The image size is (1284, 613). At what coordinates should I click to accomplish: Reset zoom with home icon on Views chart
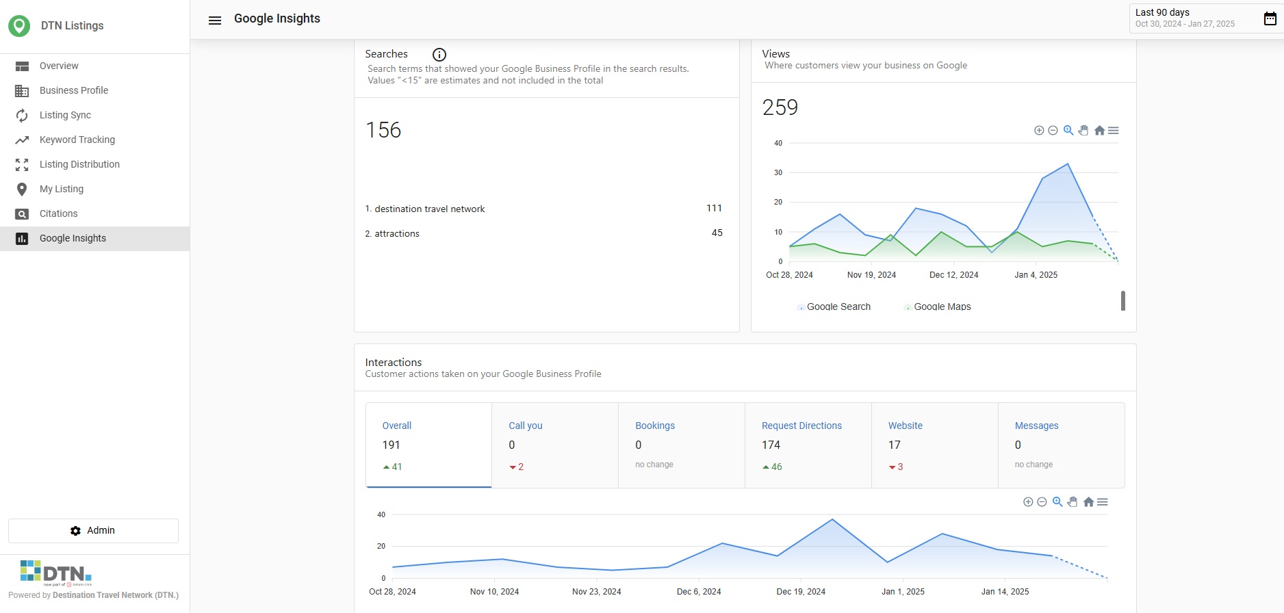(1099, 130)
